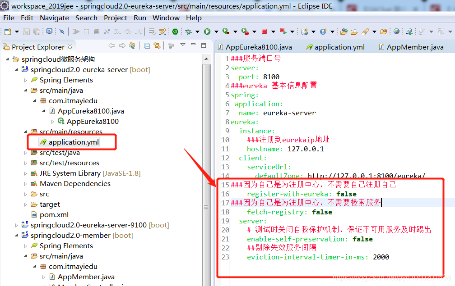Open the Stop button dropdown arrow

(273, 32)
